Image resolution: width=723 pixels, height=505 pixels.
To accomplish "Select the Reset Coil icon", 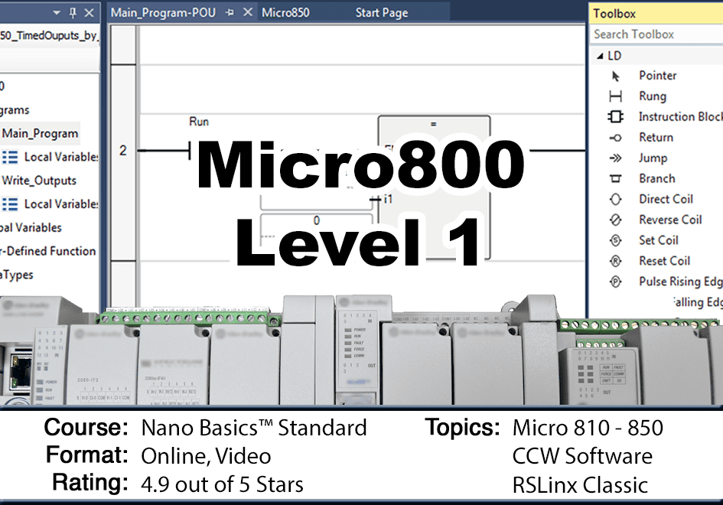I will 616,261.
